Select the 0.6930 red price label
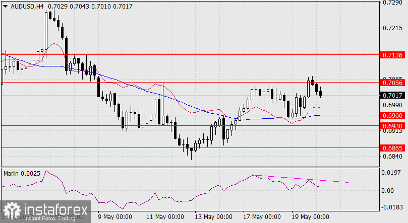 [x=392, y=125]
